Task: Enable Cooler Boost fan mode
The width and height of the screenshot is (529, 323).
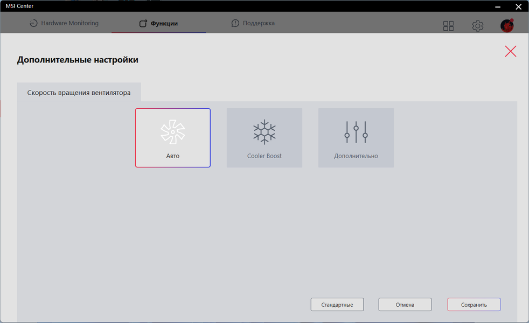Action: pos(264,138)
